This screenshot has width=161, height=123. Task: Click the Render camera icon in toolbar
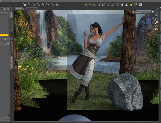(141, 4)
